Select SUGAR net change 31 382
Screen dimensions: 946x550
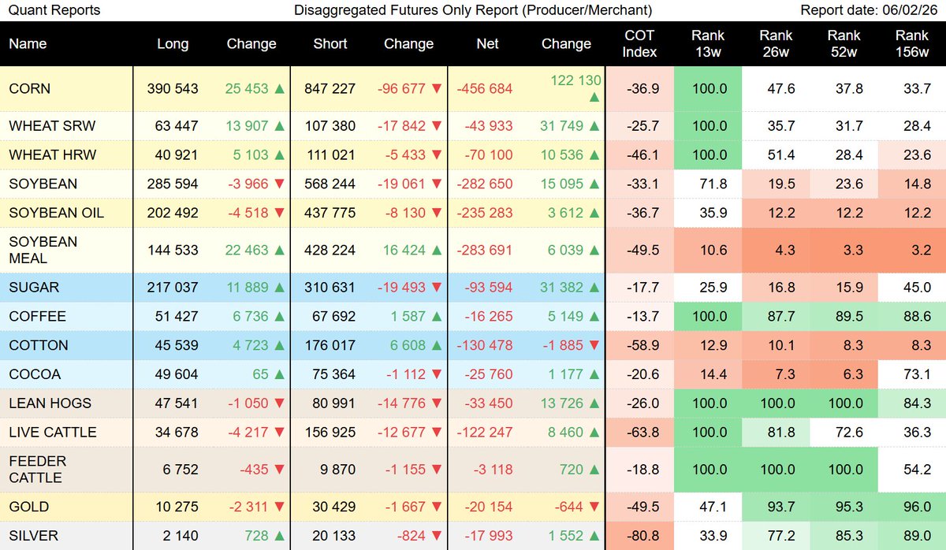[562, 288]
